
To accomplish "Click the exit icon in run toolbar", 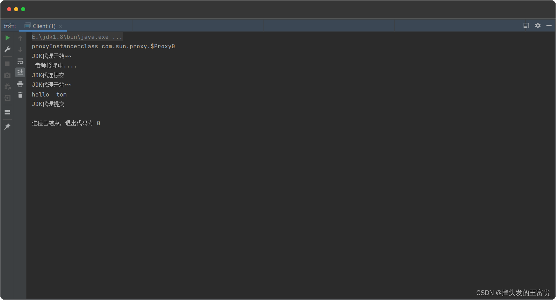I will 7,98.
